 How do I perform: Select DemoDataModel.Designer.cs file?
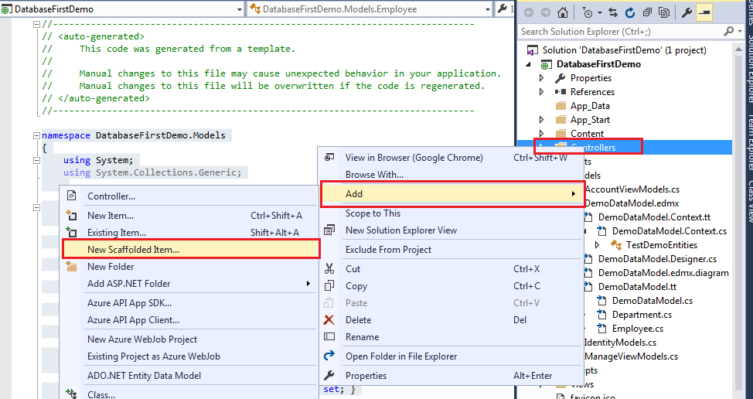657,259
